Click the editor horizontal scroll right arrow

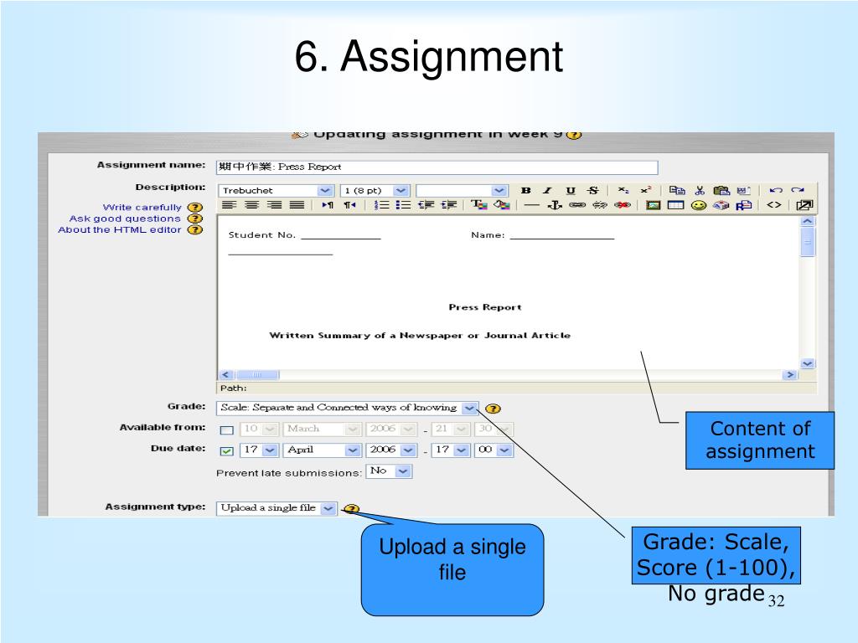tap(789, 374)
